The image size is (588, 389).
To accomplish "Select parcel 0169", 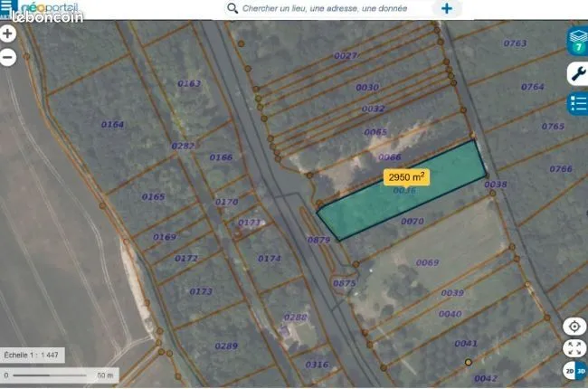I will click(165, 237).
